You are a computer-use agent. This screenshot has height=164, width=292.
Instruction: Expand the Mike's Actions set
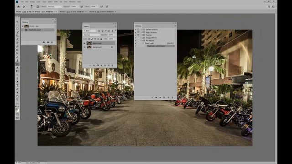pyautogui.click(x=141, y=32)
